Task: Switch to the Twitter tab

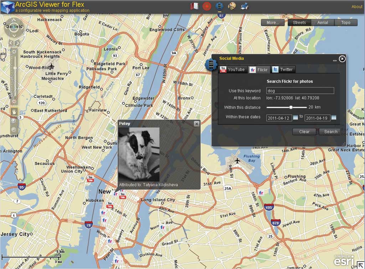Action: 283,69
